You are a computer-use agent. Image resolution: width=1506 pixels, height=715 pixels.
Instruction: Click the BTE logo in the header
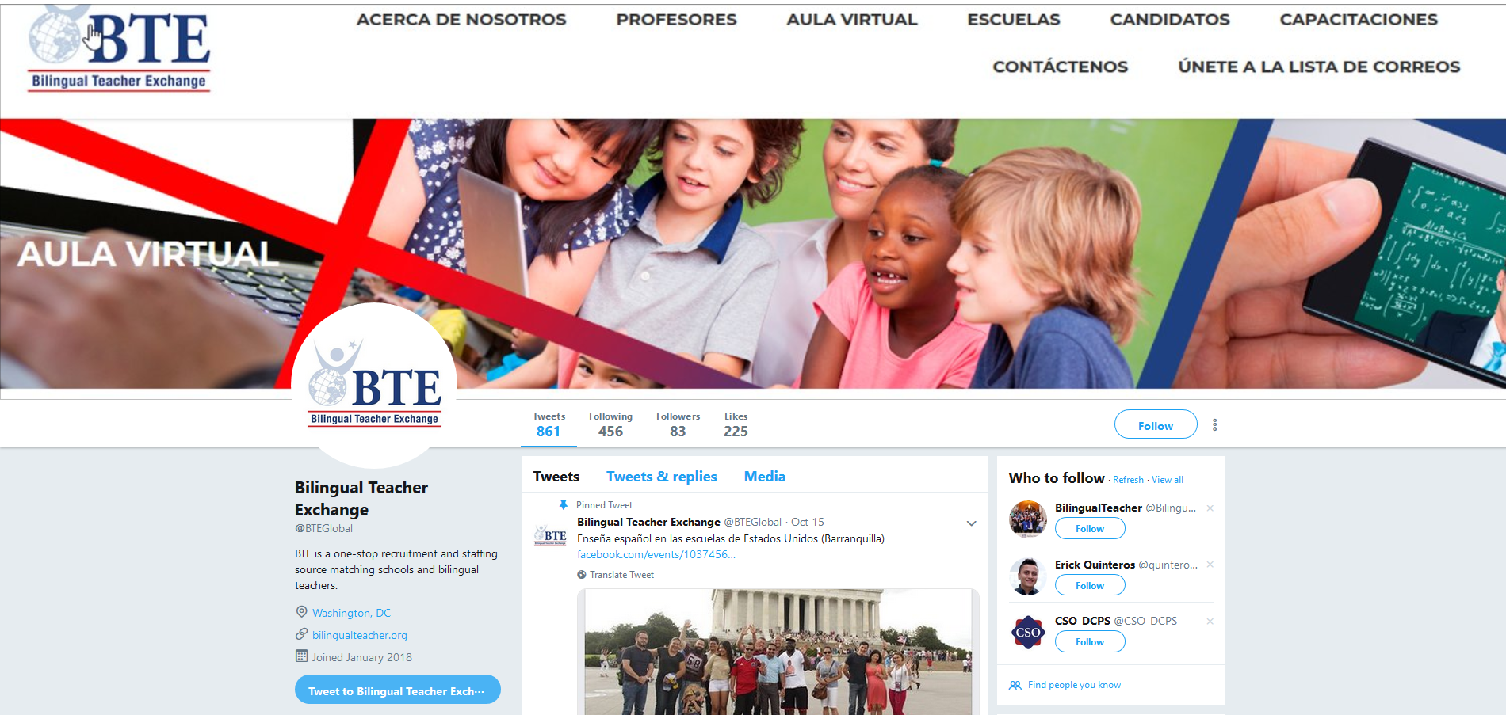pyautogui.click(x=119, y=49)
